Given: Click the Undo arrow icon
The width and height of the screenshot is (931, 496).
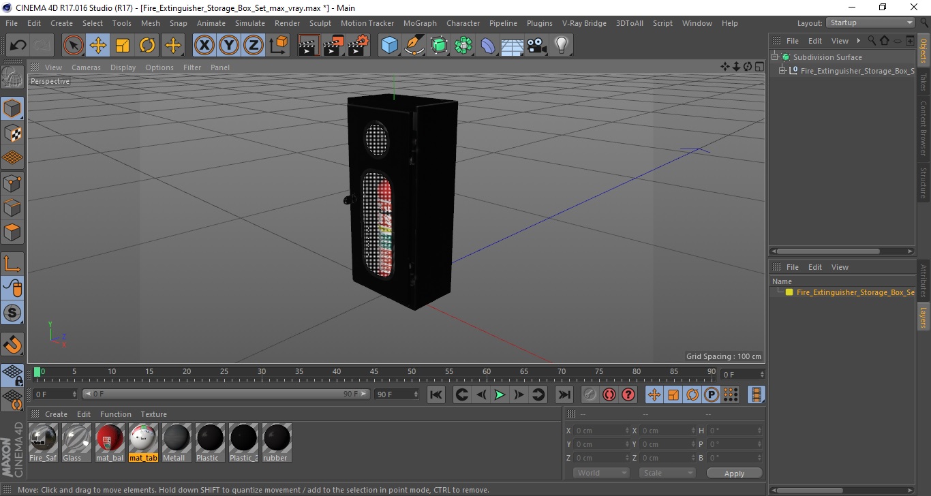Looking at the screenshot, I should (18, 46).
